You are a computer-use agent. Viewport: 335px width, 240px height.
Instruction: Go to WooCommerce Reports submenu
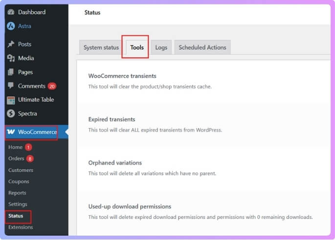[x=17, y=193]
